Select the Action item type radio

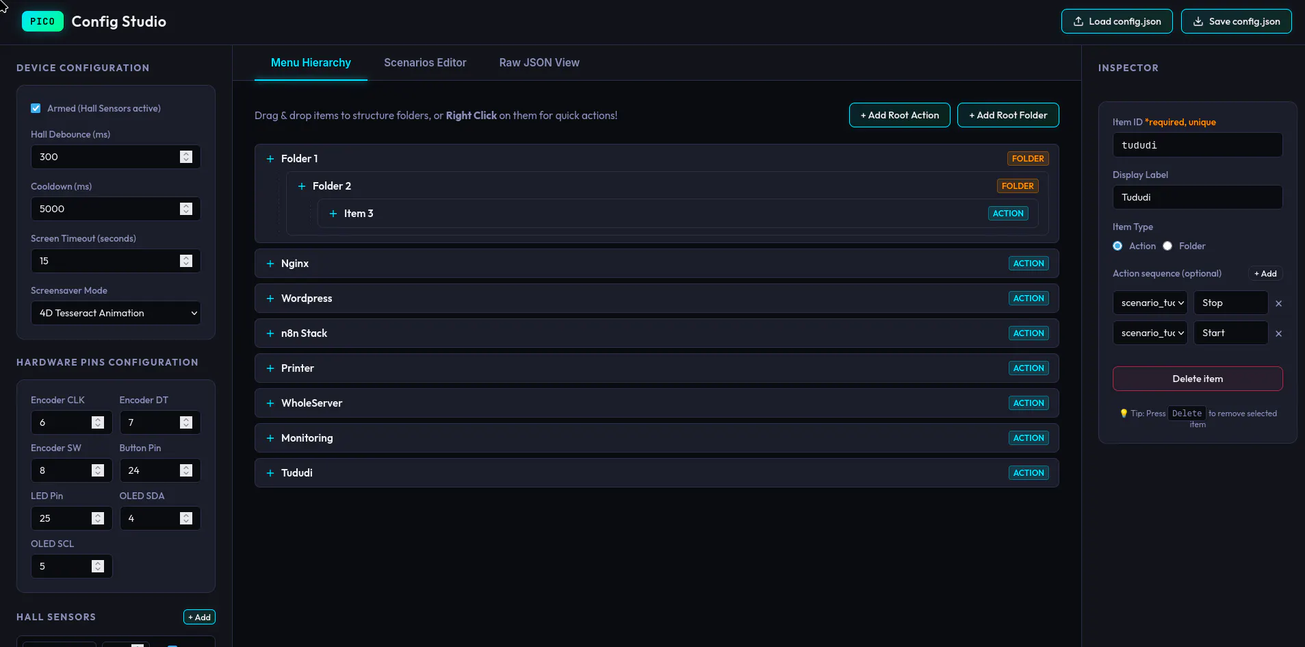[x=1117, y=246]
